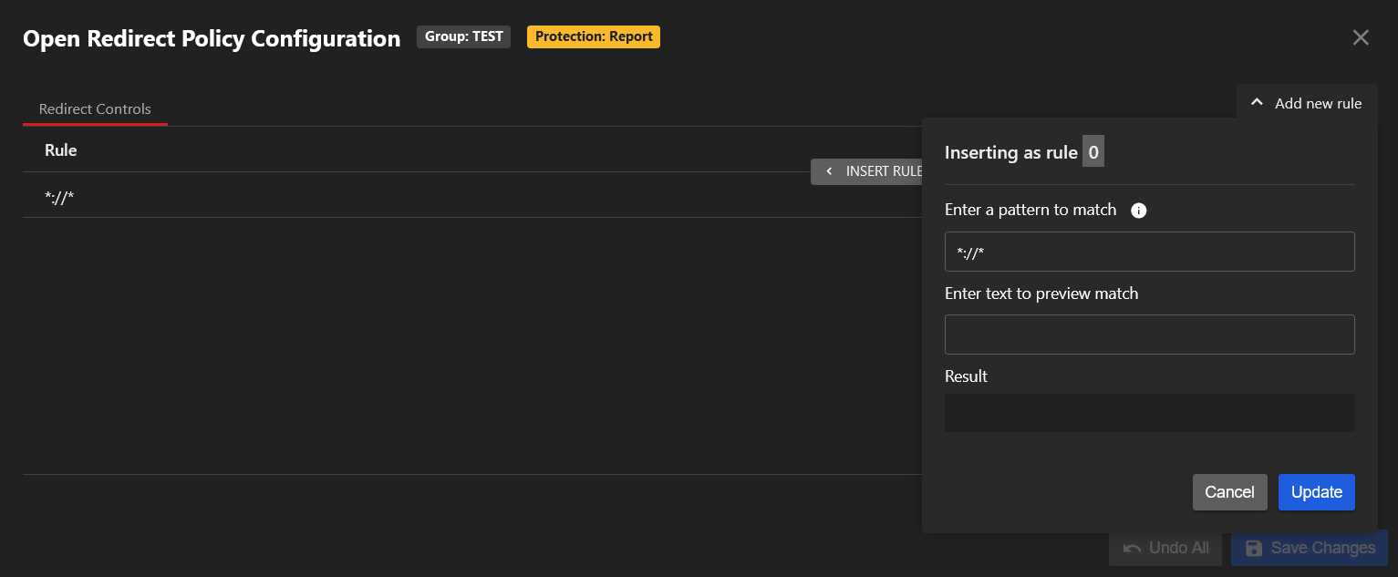The width and height of the screenshot is (1398, 577).
Task: Click the Protection: Report badge
Action: tap(593, 36)
